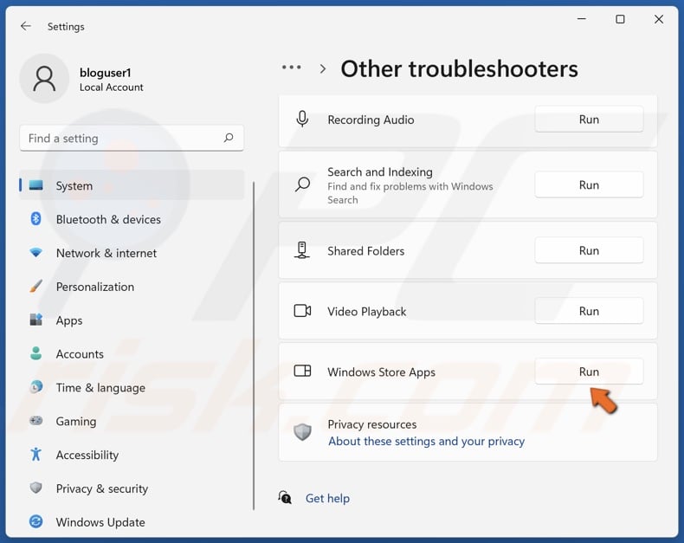Click the Personalization paintbrush icon
The width and height of the screenshot is (684, 543).
pyautogui.click(x=36, y=287)
